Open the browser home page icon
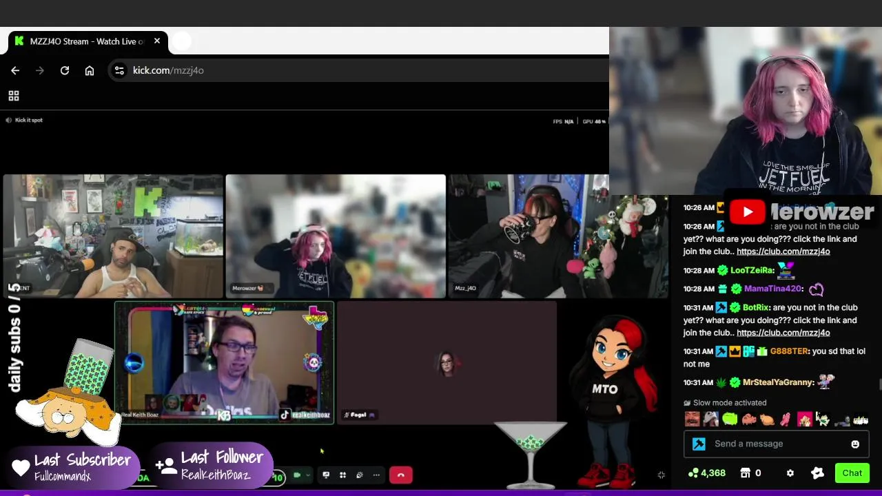This screenshot has height=496, width=882. (90, 70)
